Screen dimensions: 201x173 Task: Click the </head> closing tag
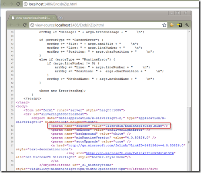pos(23,102)
